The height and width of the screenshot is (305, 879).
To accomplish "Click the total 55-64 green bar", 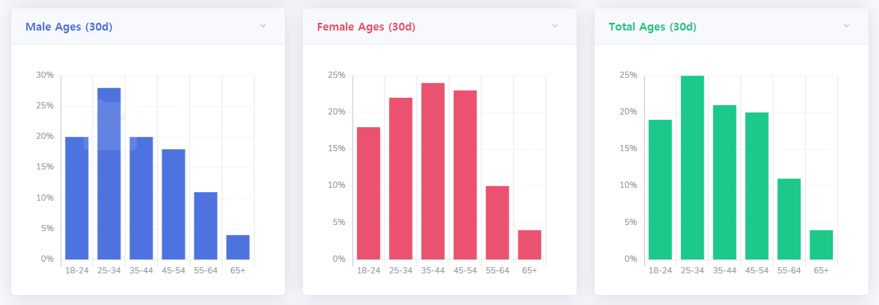I will click(x=789, y=219).
